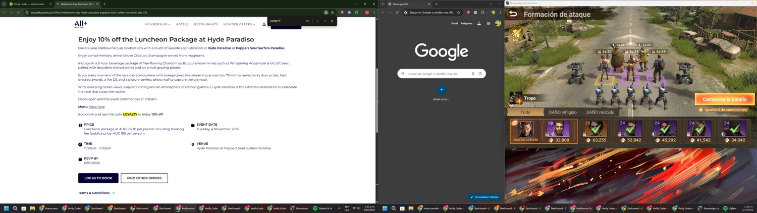
Task: Open Google Lens image search
Action: (x=480, y=74)
